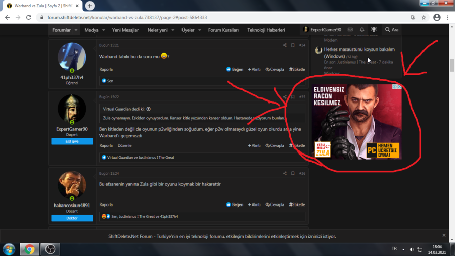455x256 pixels.
Task: Click the Ara search icon
Action: click(391, 30)
